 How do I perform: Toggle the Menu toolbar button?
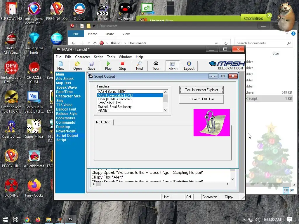pyautogui.click(x=173, y=66)
